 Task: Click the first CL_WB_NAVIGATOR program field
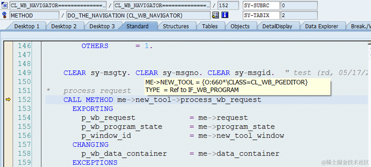(x=58, y=5)
